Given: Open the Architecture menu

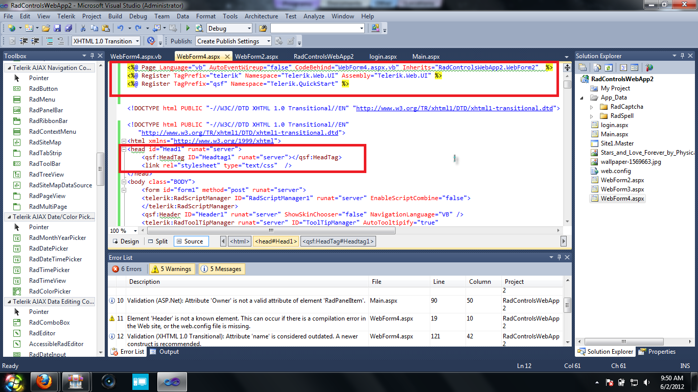Looking at the screenshot, I should [x=261, y=16].
